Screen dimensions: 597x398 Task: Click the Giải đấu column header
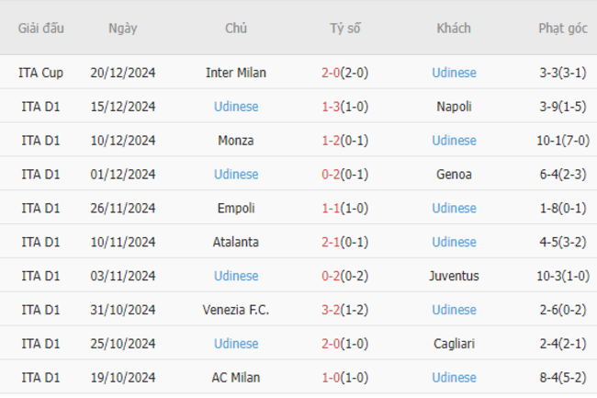(x=40, y=28)
